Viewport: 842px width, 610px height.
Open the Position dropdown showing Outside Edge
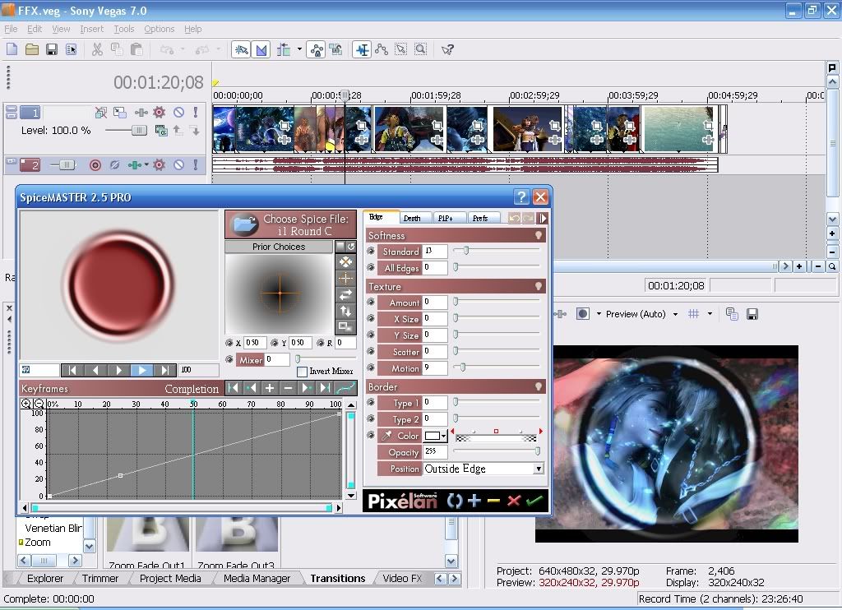[x=539, y=469]
